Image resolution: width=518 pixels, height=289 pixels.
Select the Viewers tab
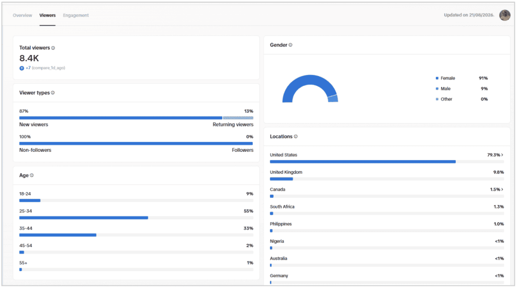(48, 15)
